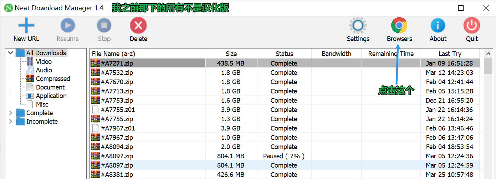Select the #A7713.zip file
496x179 pixels.
pyautogui.click(x=117, y=91)
